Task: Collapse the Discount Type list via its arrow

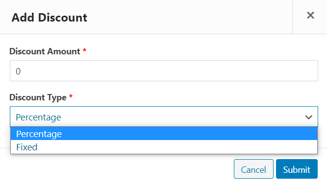Action: click(308, 117)
